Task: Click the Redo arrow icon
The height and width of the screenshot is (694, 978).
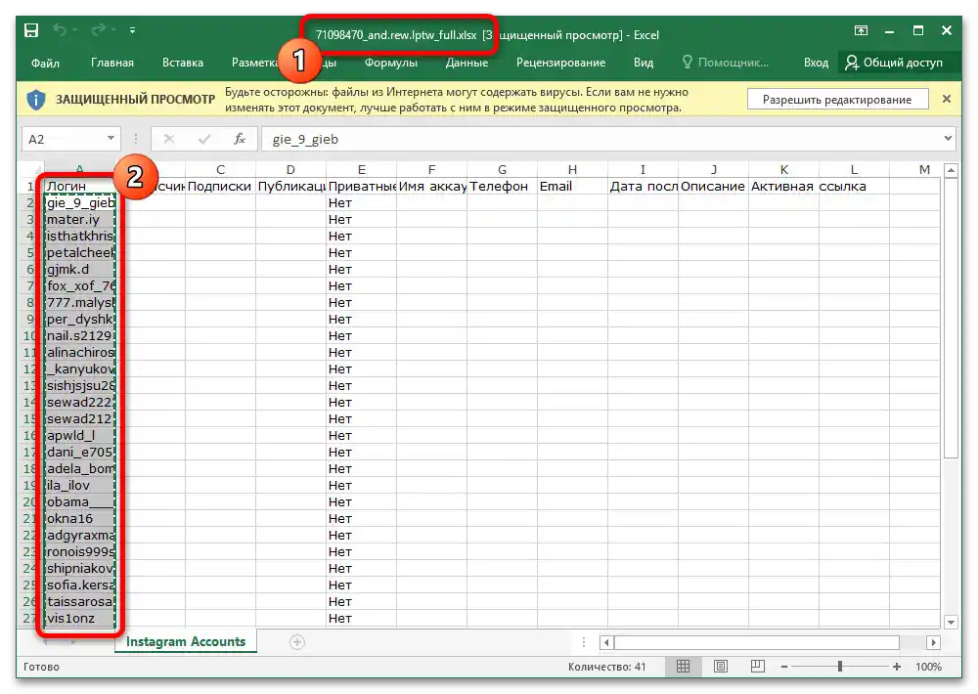Action: pos(99,29)
